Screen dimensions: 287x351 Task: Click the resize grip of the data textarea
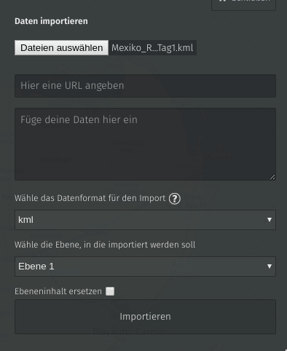point(272,177)
